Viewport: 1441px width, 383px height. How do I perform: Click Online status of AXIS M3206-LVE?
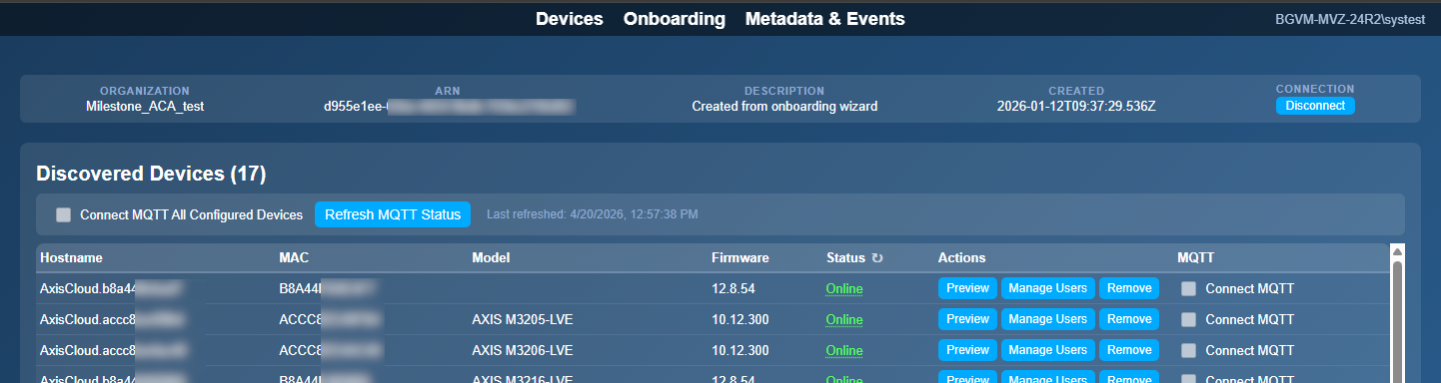coord(844,351)
